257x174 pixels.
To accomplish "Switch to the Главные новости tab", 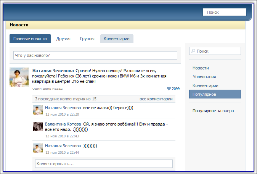I will tap(30, 39).
